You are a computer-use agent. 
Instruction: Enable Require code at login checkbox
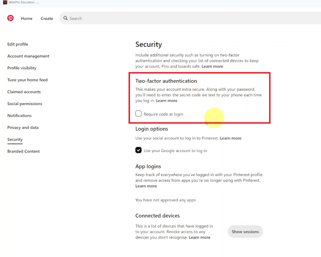coord(138,114)
